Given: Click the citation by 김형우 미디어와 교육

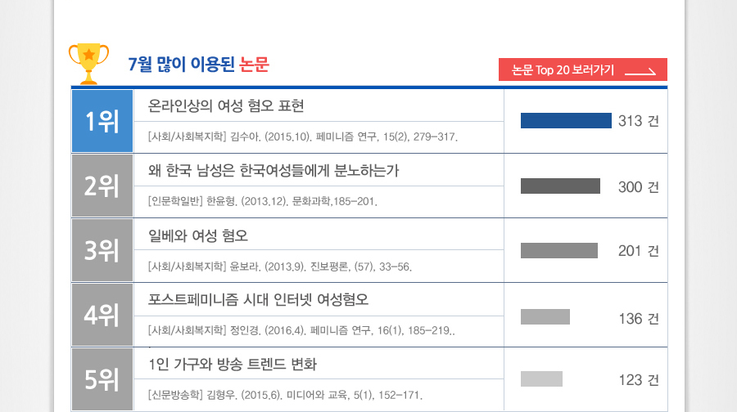Looking at the screenshot, I should coord(285,395).
